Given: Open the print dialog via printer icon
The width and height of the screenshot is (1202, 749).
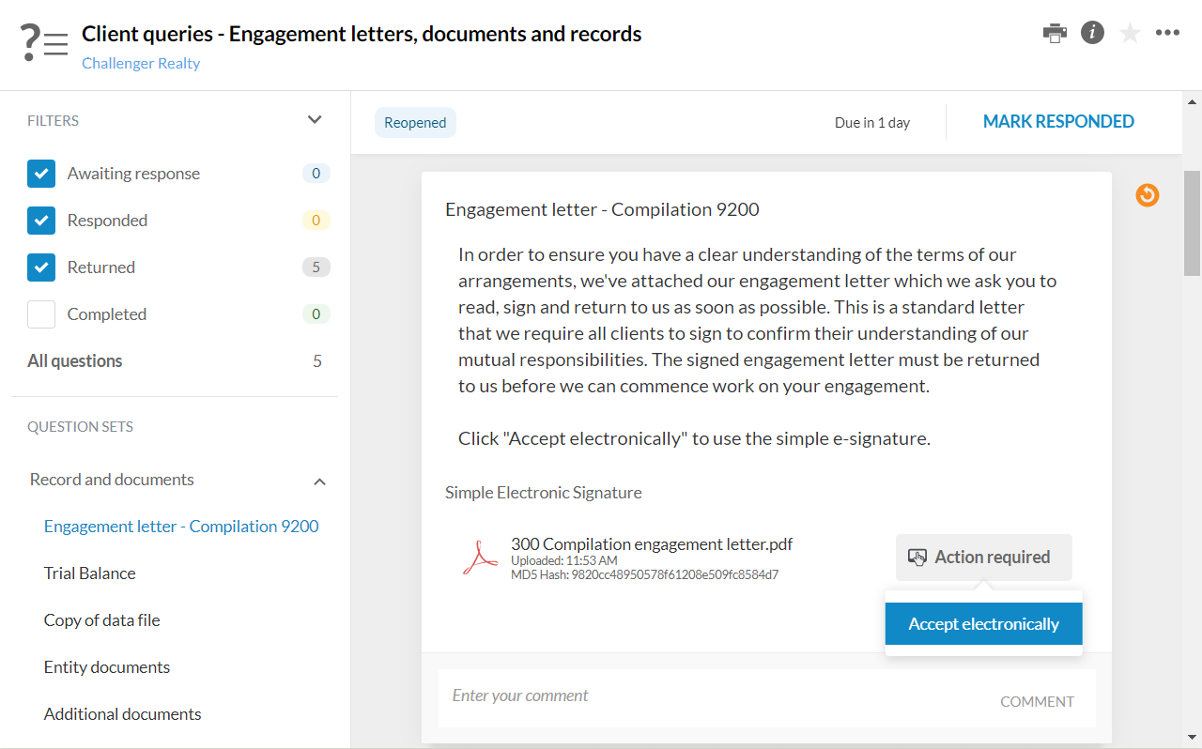Looking at the screenshot, I should pos(1055,32).
